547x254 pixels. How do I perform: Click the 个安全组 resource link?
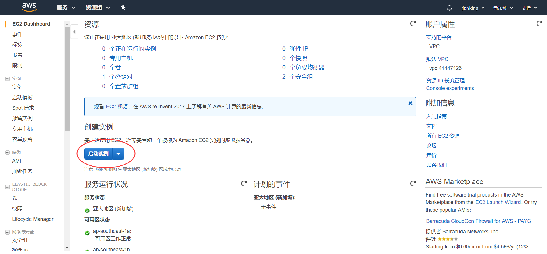click(301, 77)
